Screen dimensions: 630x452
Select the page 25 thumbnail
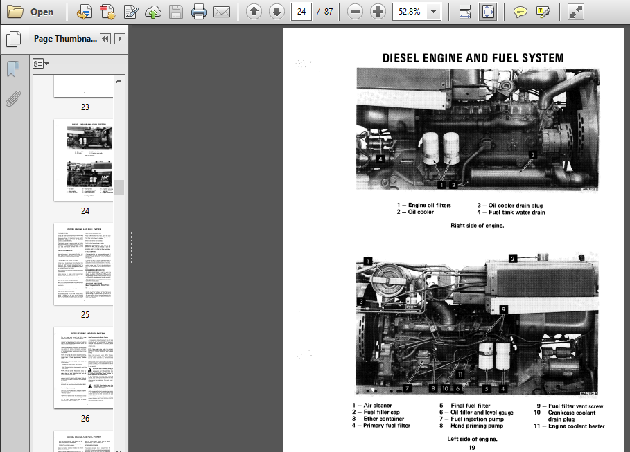(84, 264)
